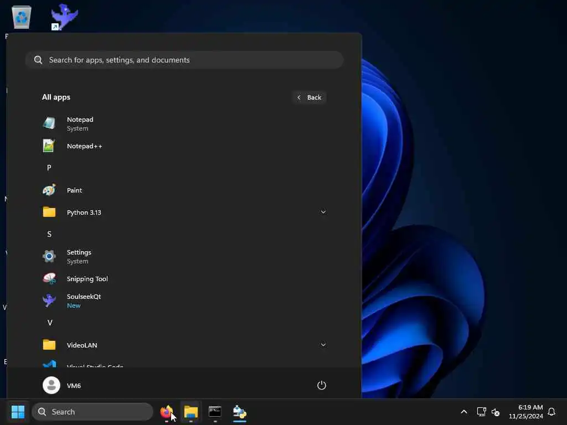Click the "VM6" user name
The height and width of the screenshot is (425, 567).
coord(74,386)
